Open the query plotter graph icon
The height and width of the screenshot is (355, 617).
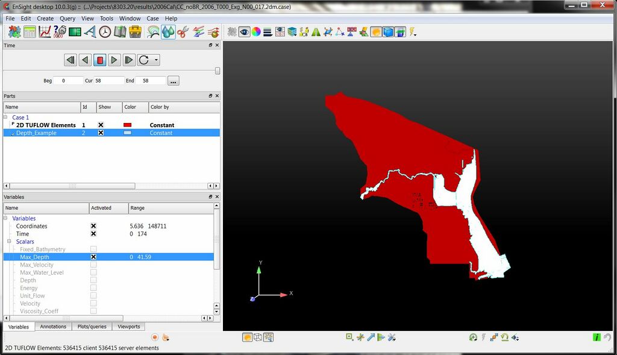point(45,32)
